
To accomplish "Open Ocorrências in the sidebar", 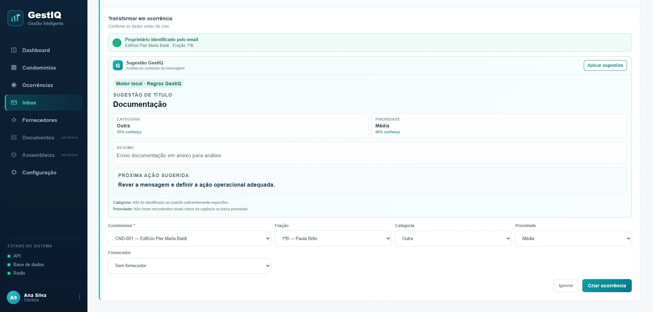I will [44, 85].
